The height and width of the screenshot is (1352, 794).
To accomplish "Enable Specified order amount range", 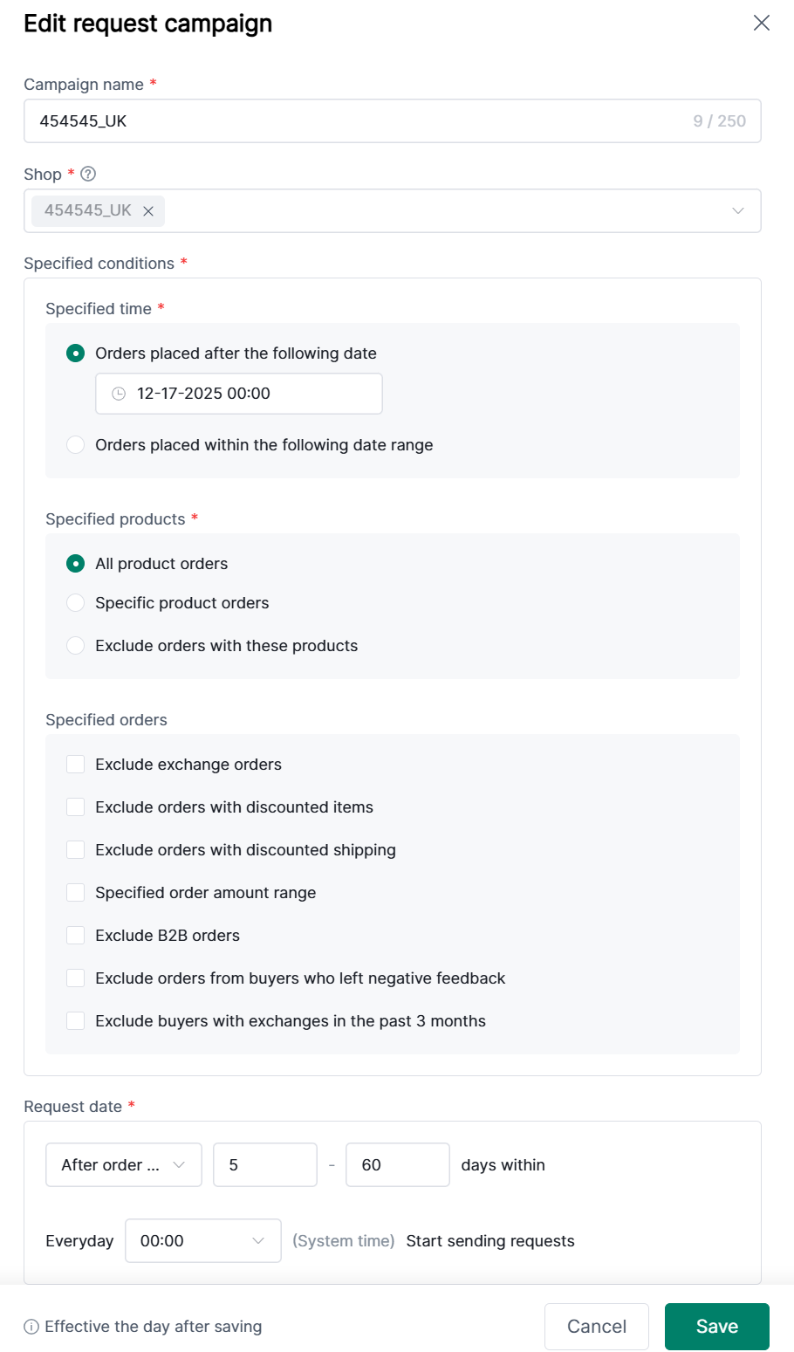I will coord(76,893).
